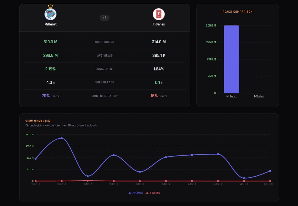Select the T-Series channel name in header

pyautogui.click(x=159, y=24)
